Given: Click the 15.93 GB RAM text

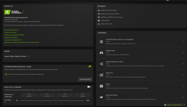Looking at the screenshot, I should [x=105, y=21].
